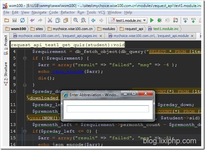Click $premonth_left on line 13
The image size is (205, 150).
pos(52,125)
